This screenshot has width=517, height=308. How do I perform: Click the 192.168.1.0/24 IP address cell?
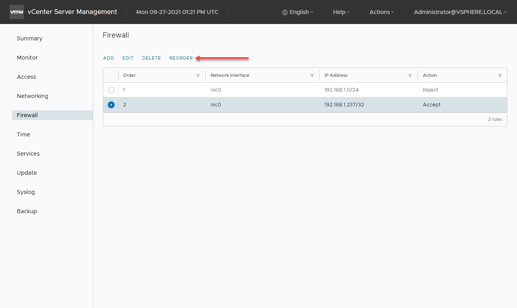(341, 90)
